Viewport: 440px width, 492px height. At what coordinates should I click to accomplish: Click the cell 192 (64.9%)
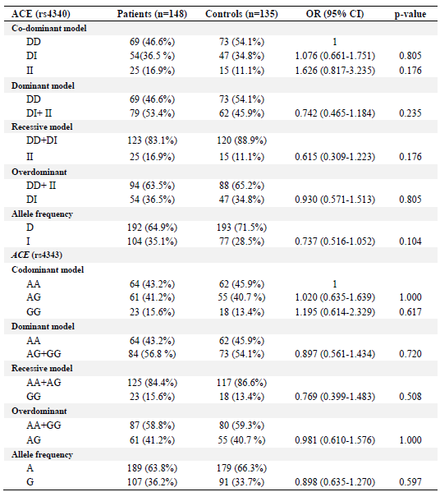coord(152,228)
